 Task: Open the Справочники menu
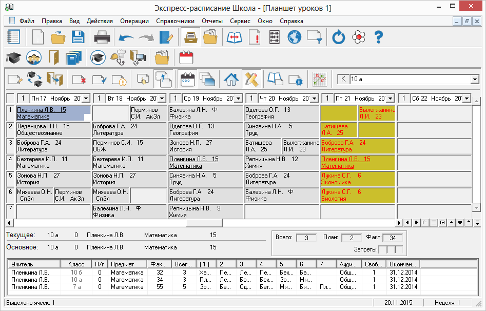tap(175, 21)
